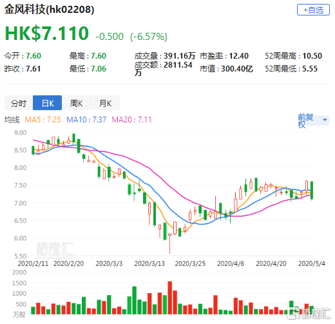Viewport: 335px width, 324px height.
Task: Click 最高 value 7.60
Action: 99,56
